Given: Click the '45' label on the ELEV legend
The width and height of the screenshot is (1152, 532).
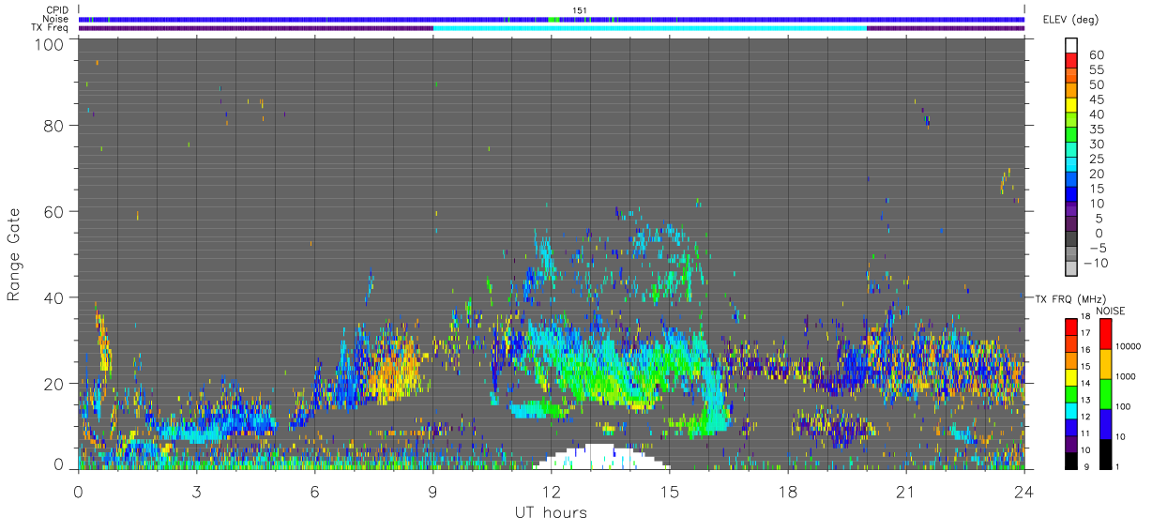Looking at the screenshot, I should click(1096, 99).
